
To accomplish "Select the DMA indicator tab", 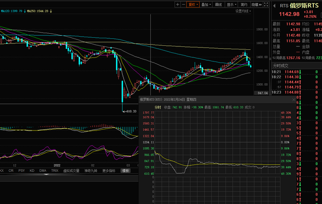I will coord(43,171).
